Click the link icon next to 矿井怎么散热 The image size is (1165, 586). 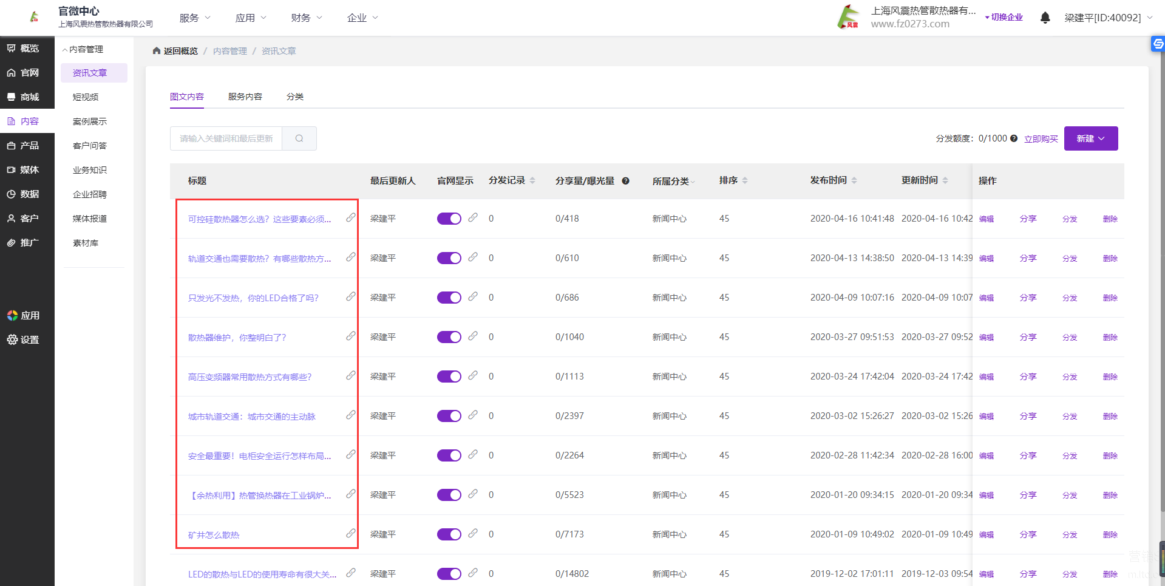point(351,533)
